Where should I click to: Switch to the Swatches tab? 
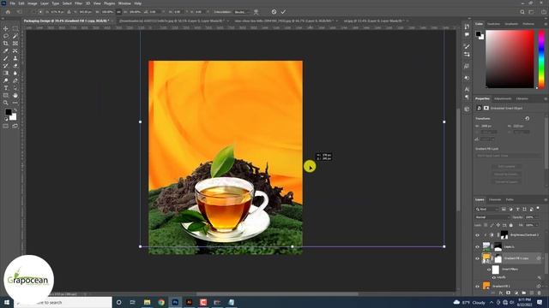(x=494, y=24)
